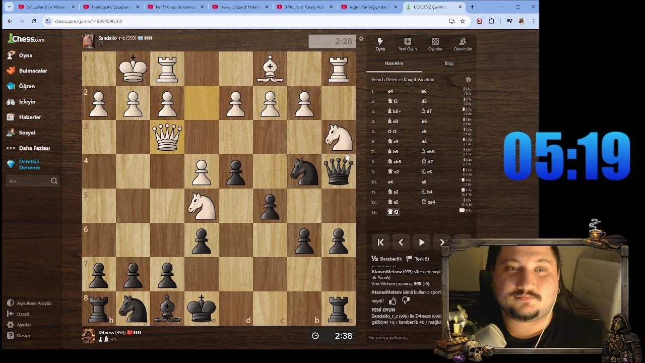The height and width of the screenshot is (363, 645).
Task: Click Ücretsiz Deneme free trial link
Action: coord(29,164)
